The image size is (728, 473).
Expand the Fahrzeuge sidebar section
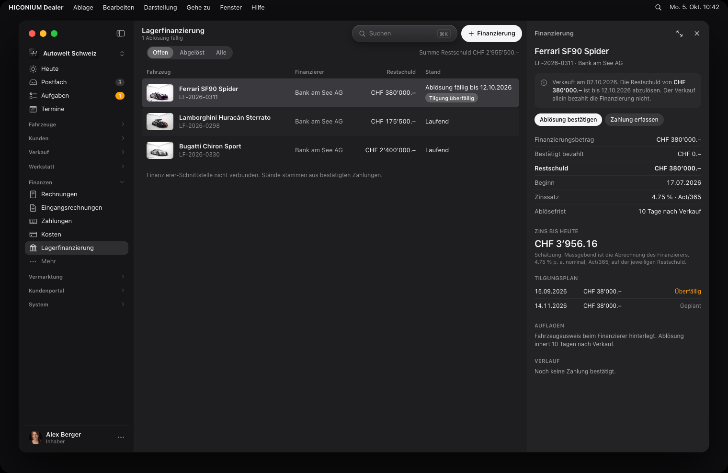pos(77,124)
